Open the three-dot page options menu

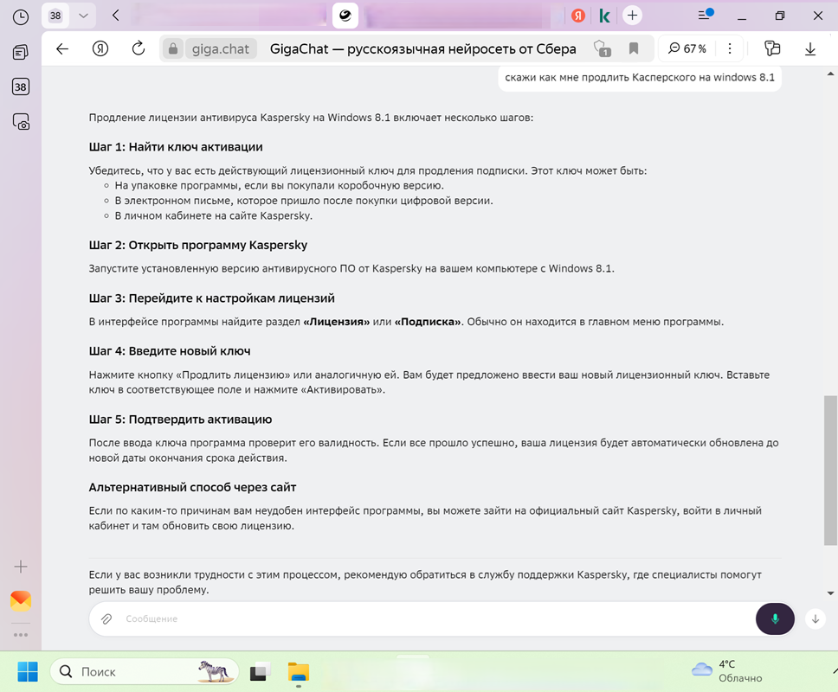tap(730, 48)
